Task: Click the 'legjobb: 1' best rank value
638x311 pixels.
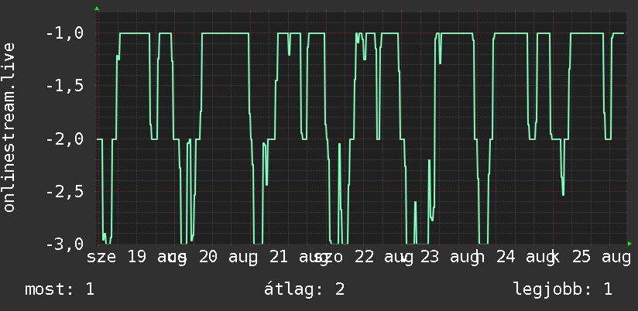Action: coord(563,290)
